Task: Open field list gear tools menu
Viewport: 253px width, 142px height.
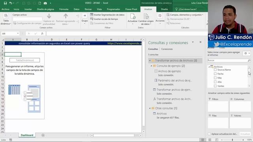Action: coord(247,53)
